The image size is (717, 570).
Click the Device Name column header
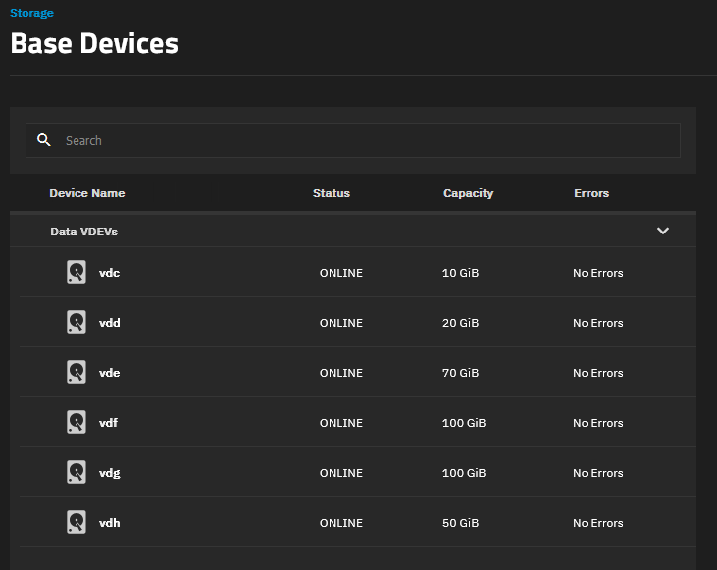[87, 193]
